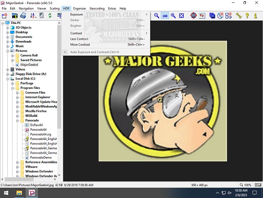Select the Music tree item
Viewport: 263px width, 198px height.
(x=20, y=46)
